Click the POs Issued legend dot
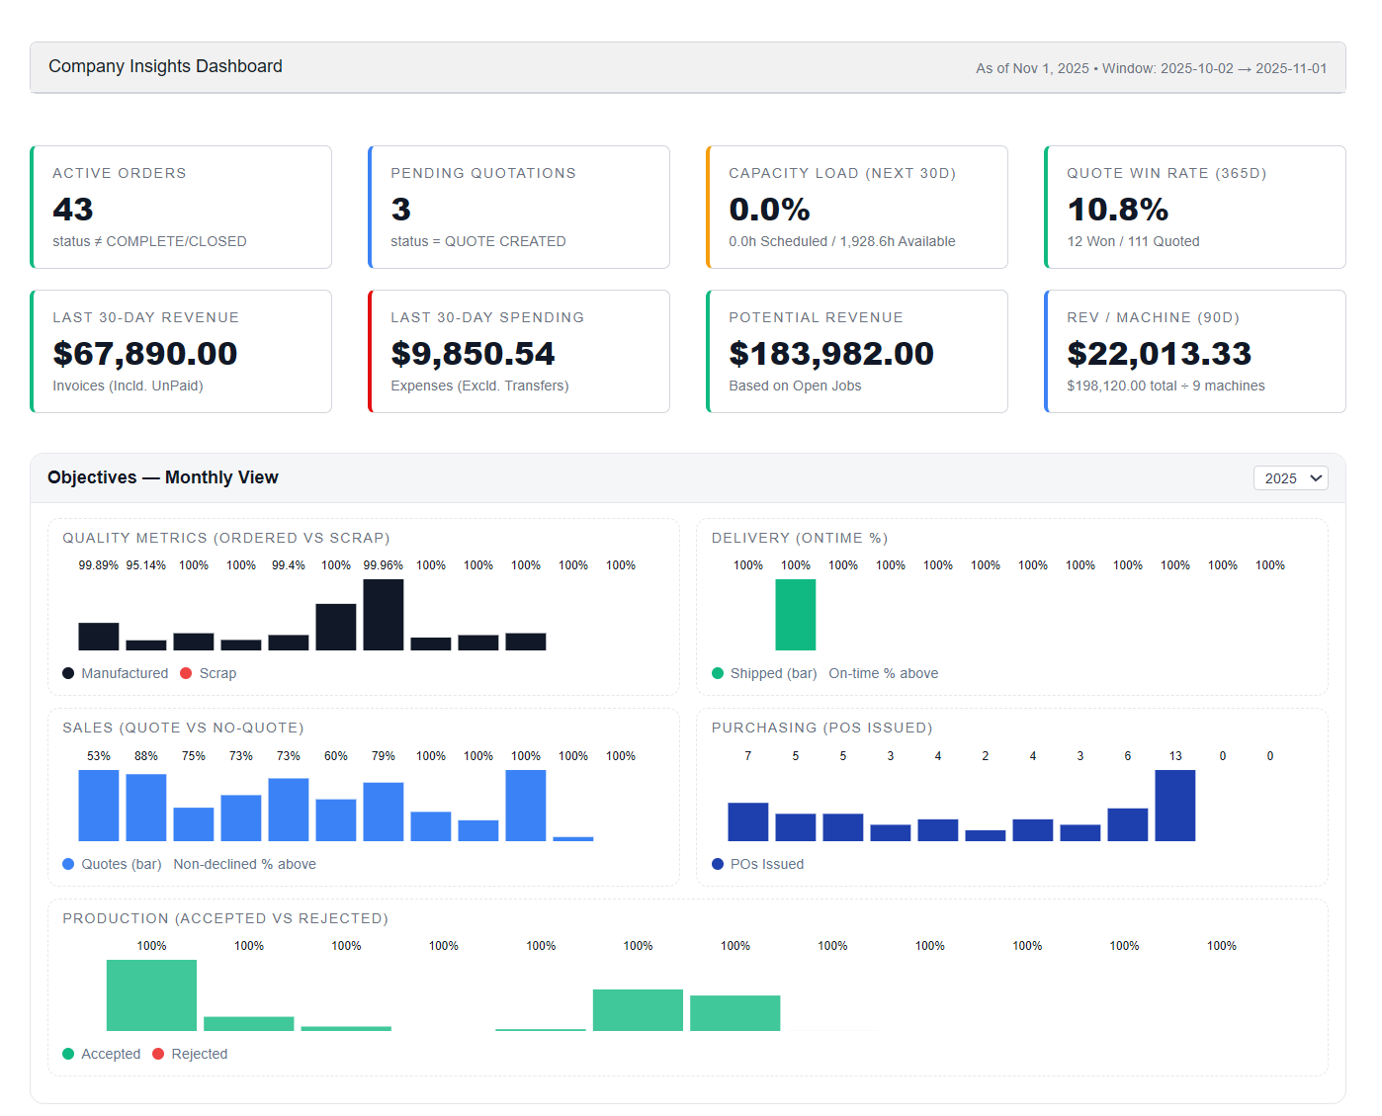Image resolution: width=1382 pixels, height=1116 pixels. click(718, 864)
